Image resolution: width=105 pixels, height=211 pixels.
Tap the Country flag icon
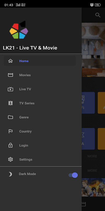(10, 131)
